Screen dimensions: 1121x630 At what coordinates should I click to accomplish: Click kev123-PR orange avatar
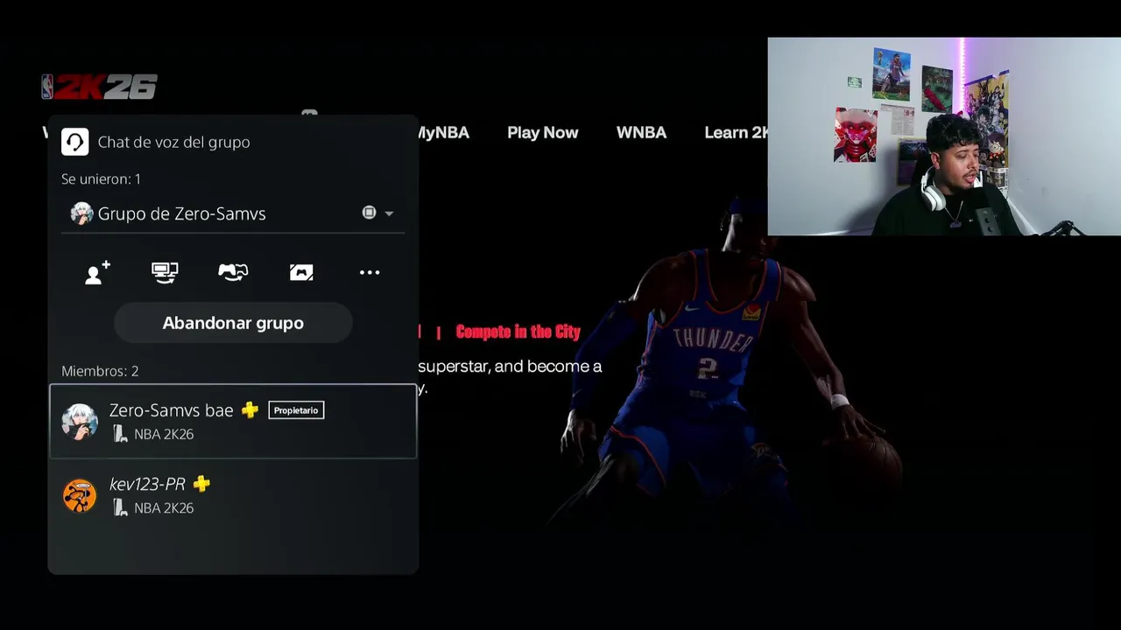[80, 495]
